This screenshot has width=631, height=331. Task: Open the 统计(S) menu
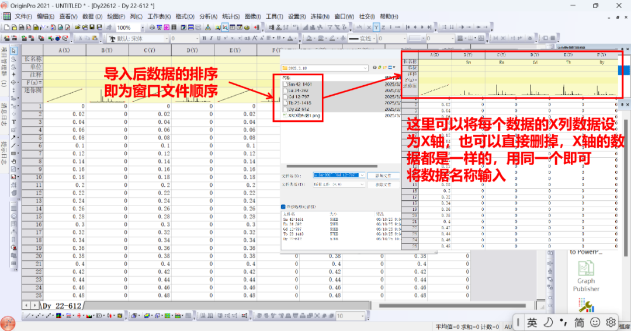231,16
